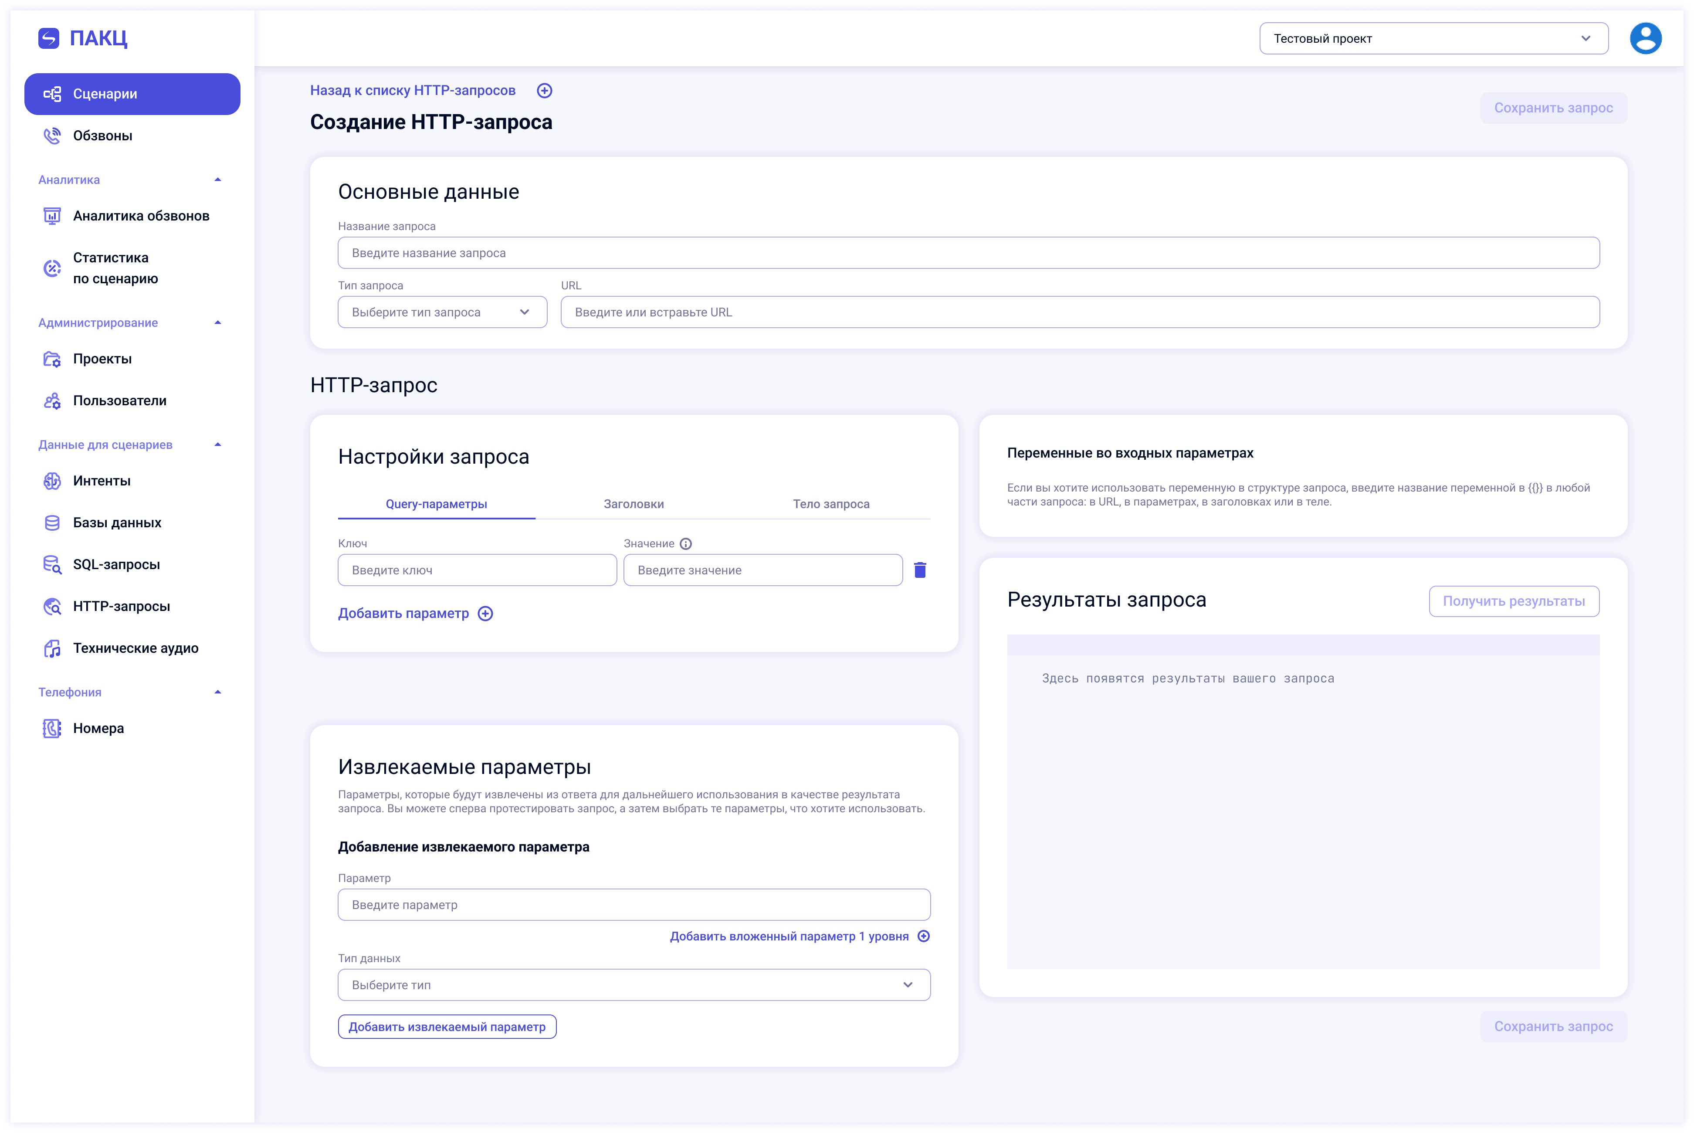Click the Получить результаты button
1694x1133 pixels.
[x=1514, y=601]
